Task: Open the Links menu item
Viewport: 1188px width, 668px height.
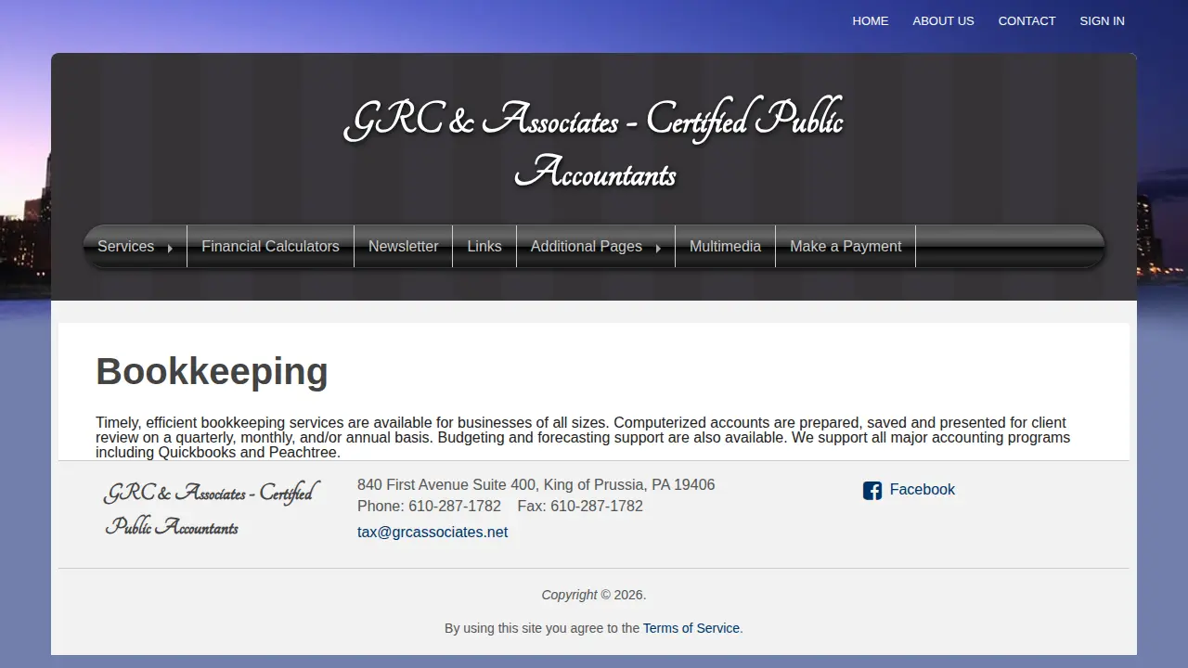Action: pos(484,246)
